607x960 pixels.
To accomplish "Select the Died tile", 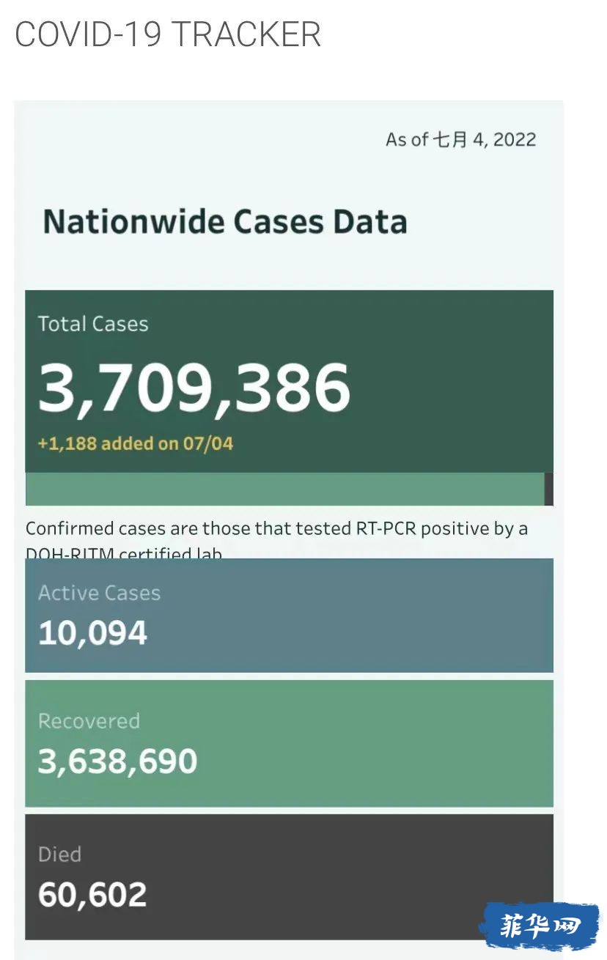I will (289, 876).
